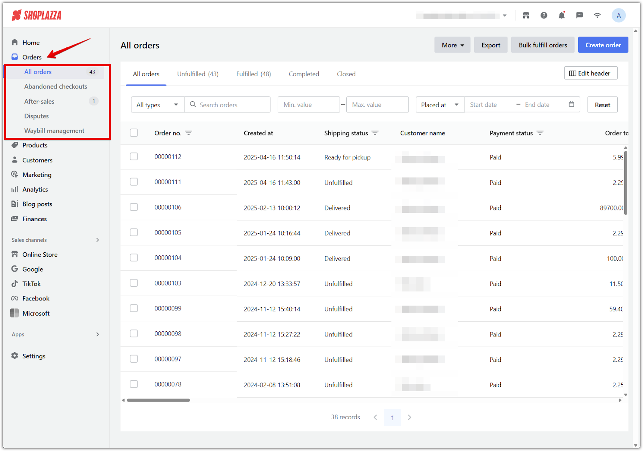Viewport: 643px width, 451px height.
Task: Open the Placed at dropdown
Action: click(x=440, y=104)
